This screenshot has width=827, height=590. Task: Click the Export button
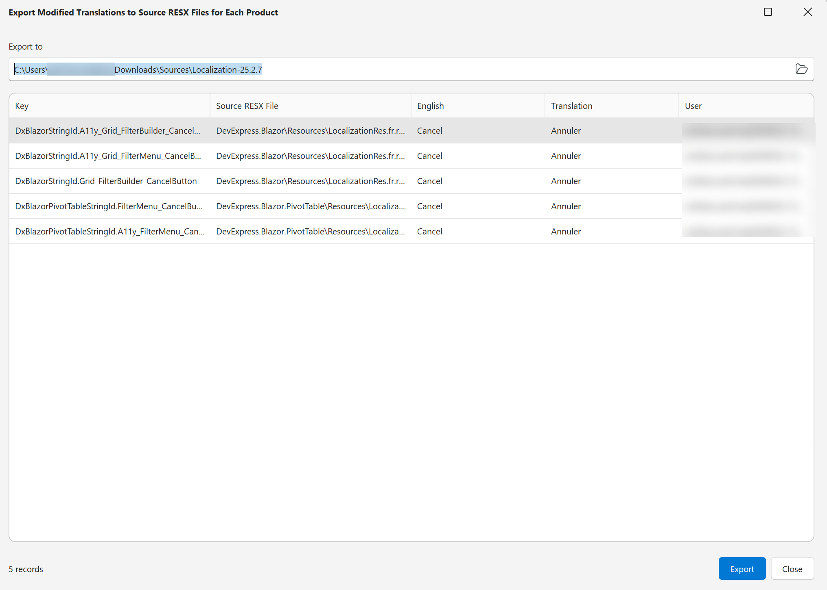pyautogui.click(x=742, y=568)
